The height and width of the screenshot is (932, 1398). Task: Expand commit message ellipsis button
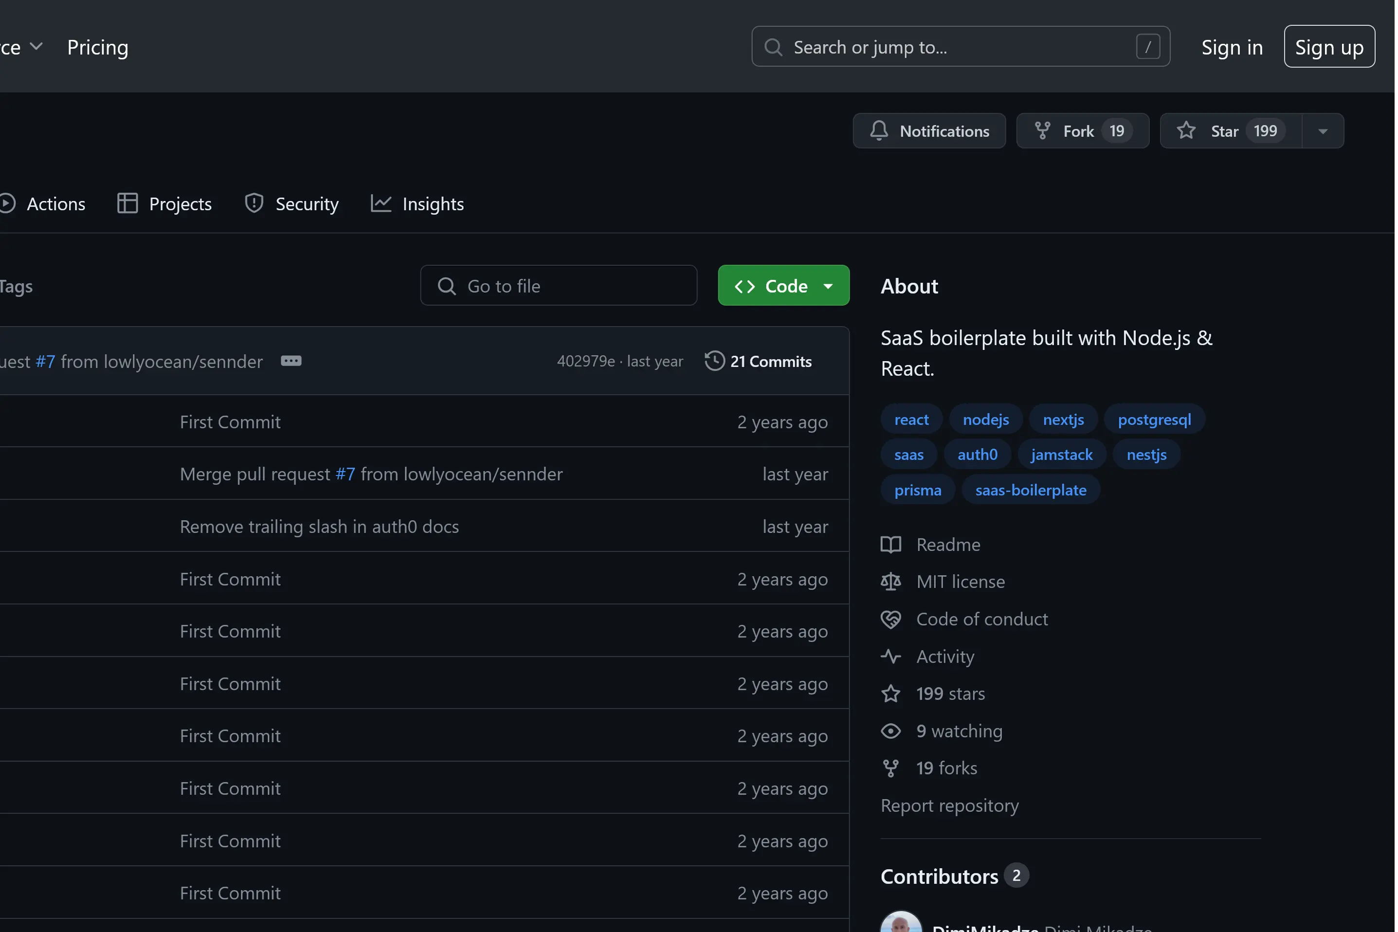click(x=290, y=361)
